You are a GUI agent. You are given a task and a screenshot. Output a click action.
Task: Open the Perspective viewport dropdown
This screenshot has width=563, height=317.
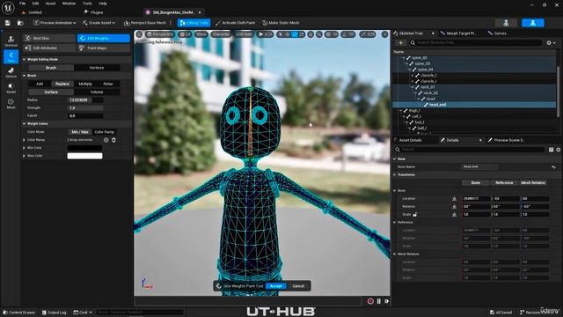[160, 34]
